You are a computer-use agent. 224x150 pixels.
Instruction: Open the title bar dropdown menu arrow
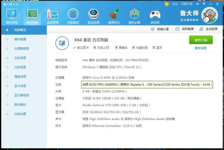pyautogui.click(x=204, y=4)
